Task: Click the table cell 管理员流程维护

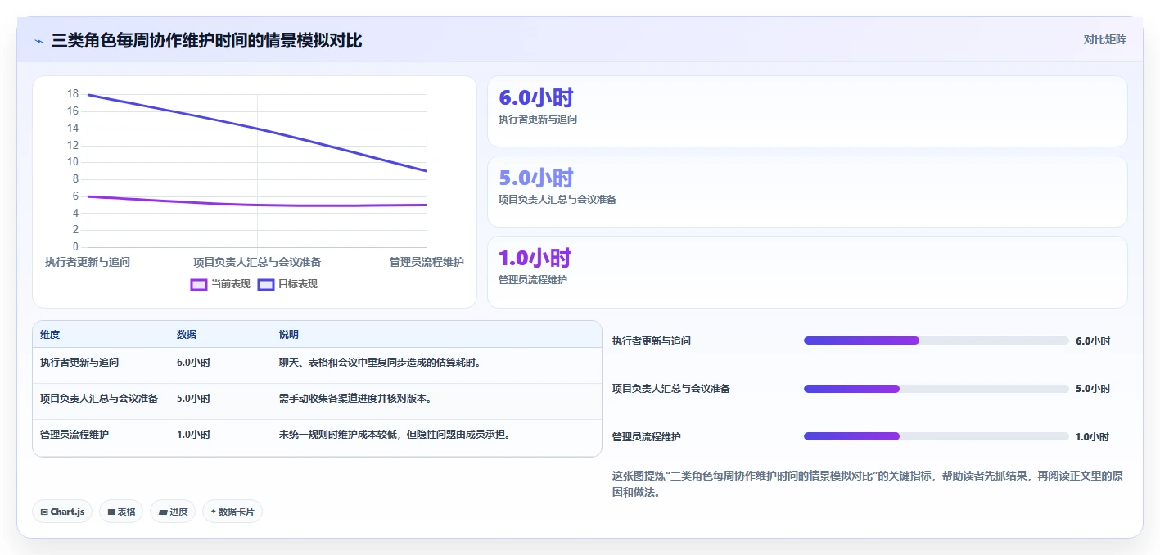Action: tap(74, 435)
